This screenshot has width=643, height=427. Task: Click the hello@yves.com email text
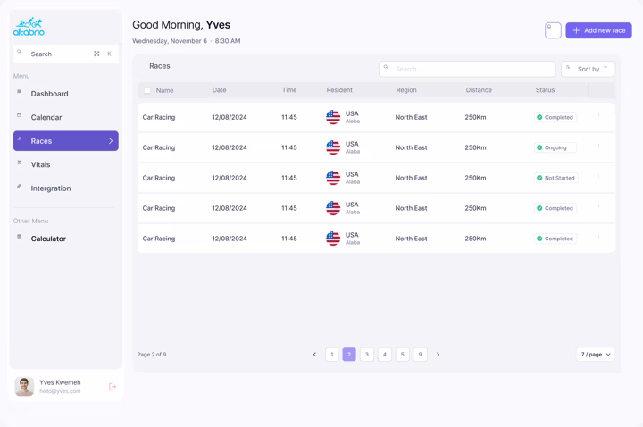[60, 391]
